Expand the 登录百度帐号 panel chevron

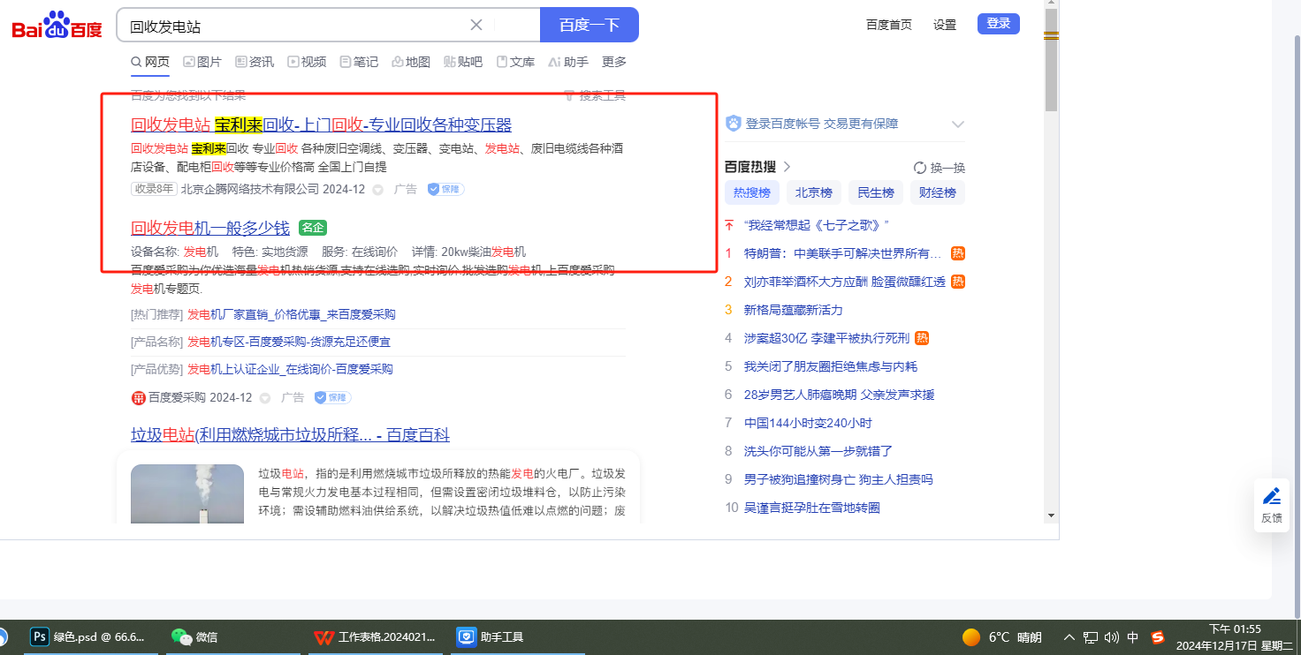957,124
